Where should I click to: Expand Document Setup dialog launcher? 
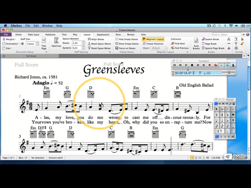point(46,52)
